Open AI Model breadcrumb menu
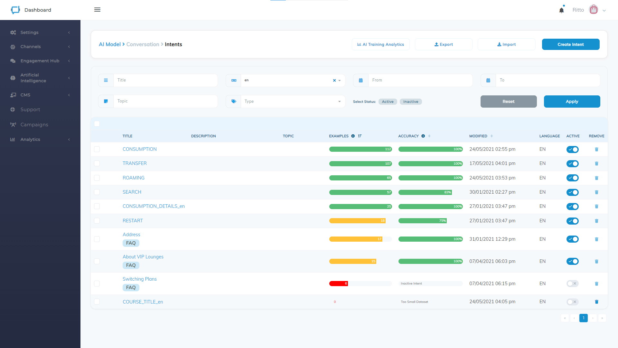 (x=109, y=44)
